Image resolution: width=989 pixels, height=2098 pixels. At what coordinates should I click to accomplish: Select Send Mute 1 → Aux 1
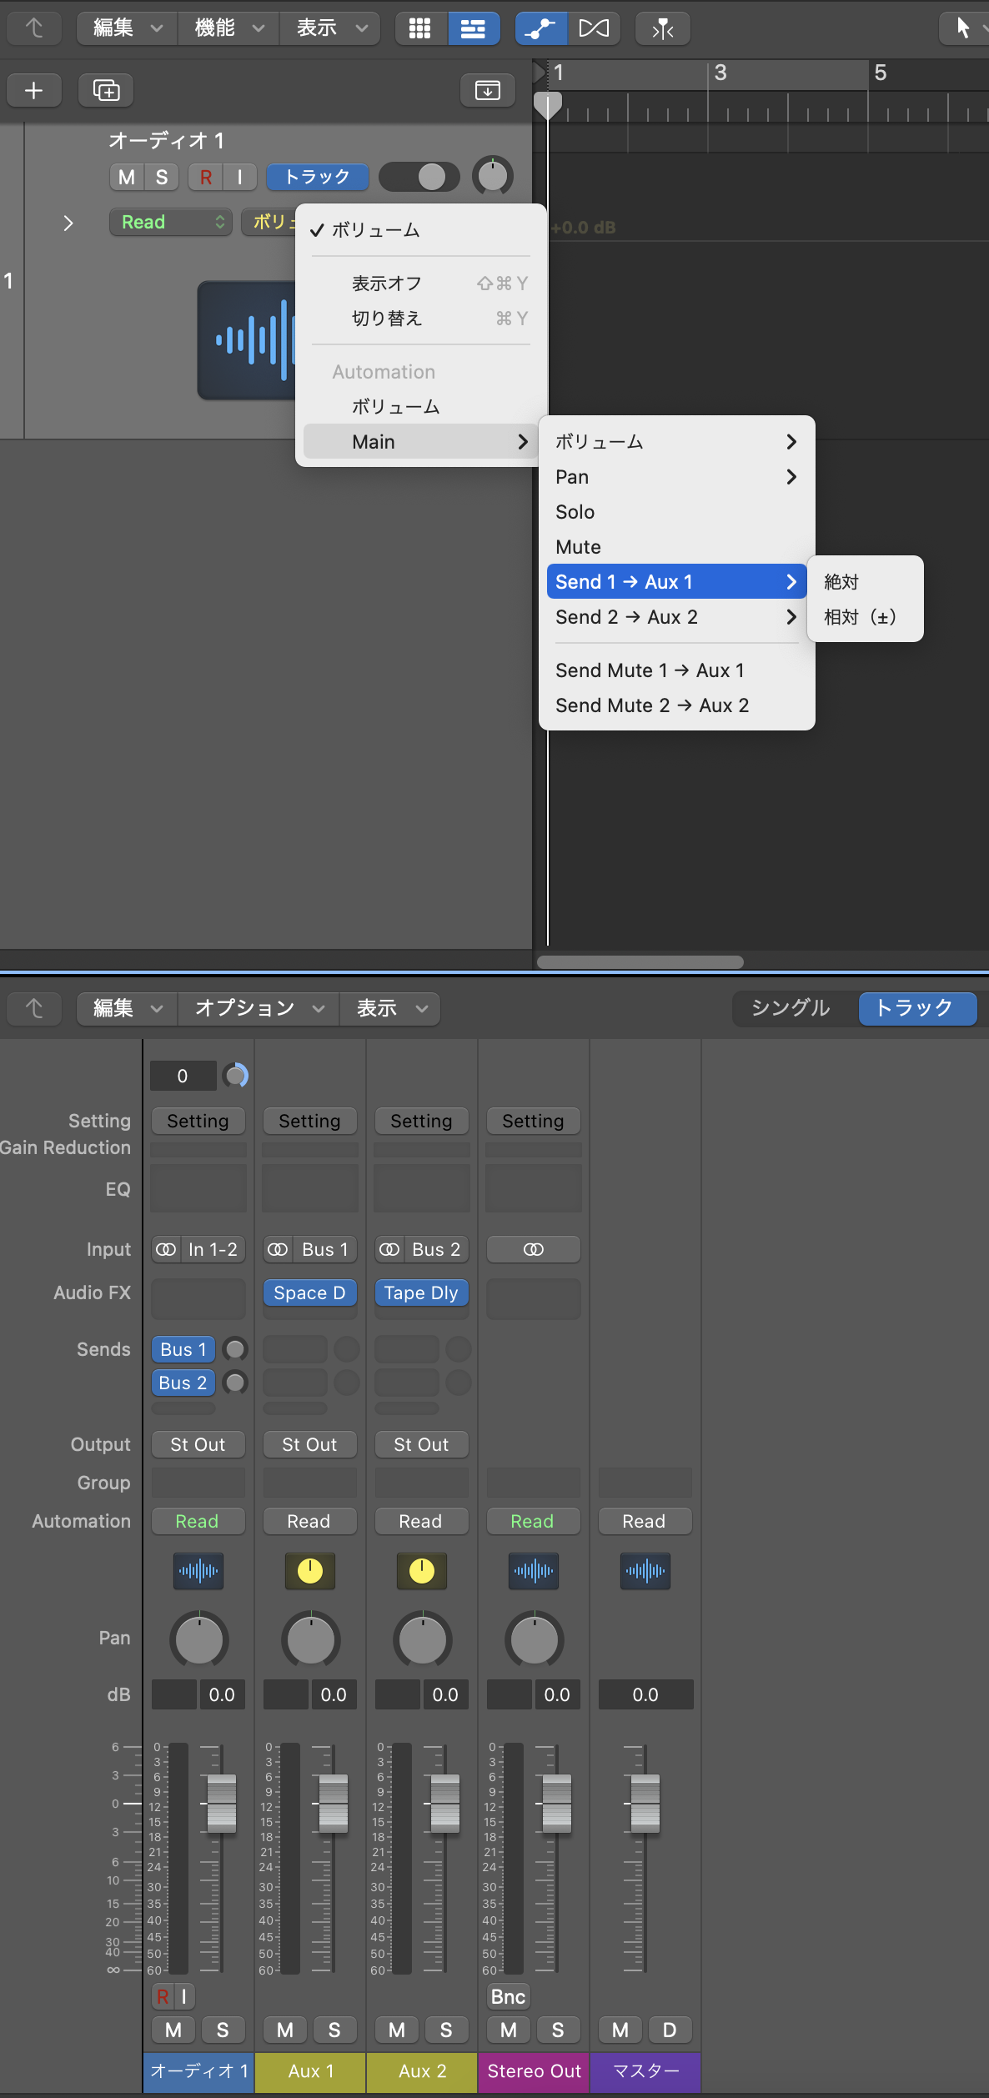650,670
